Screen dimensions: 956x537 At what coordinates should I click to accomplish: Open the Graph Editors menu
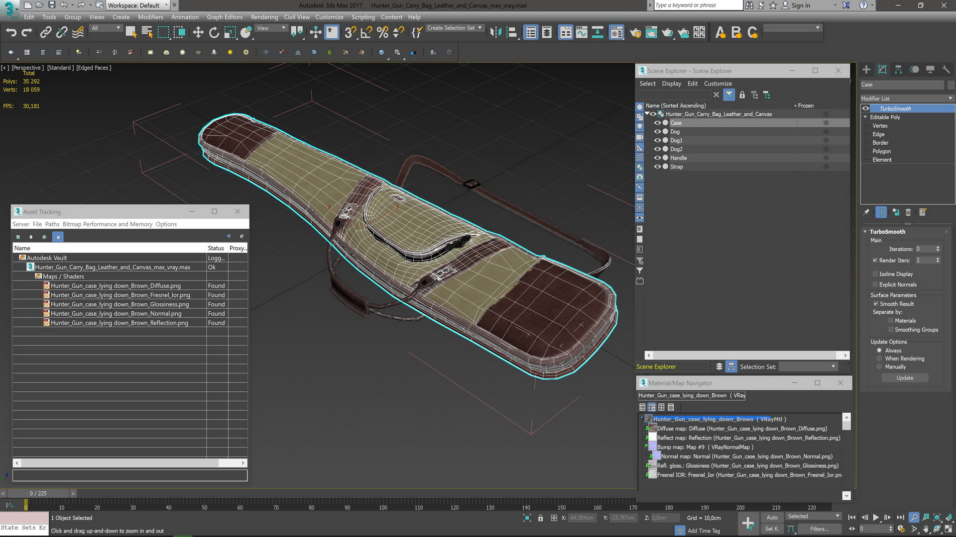coord(225,17)
